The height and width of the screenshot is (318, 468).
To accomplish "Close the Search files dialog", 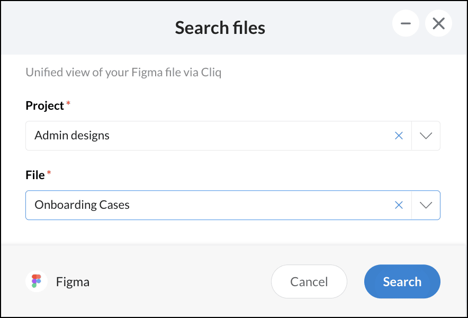I will (438, 24).
